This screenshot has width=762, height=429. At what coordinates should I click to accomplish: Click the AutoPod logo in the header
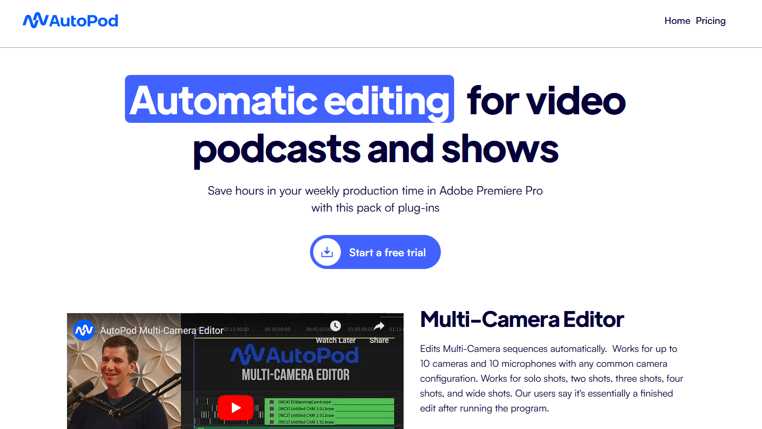click(x=70, y=21)
